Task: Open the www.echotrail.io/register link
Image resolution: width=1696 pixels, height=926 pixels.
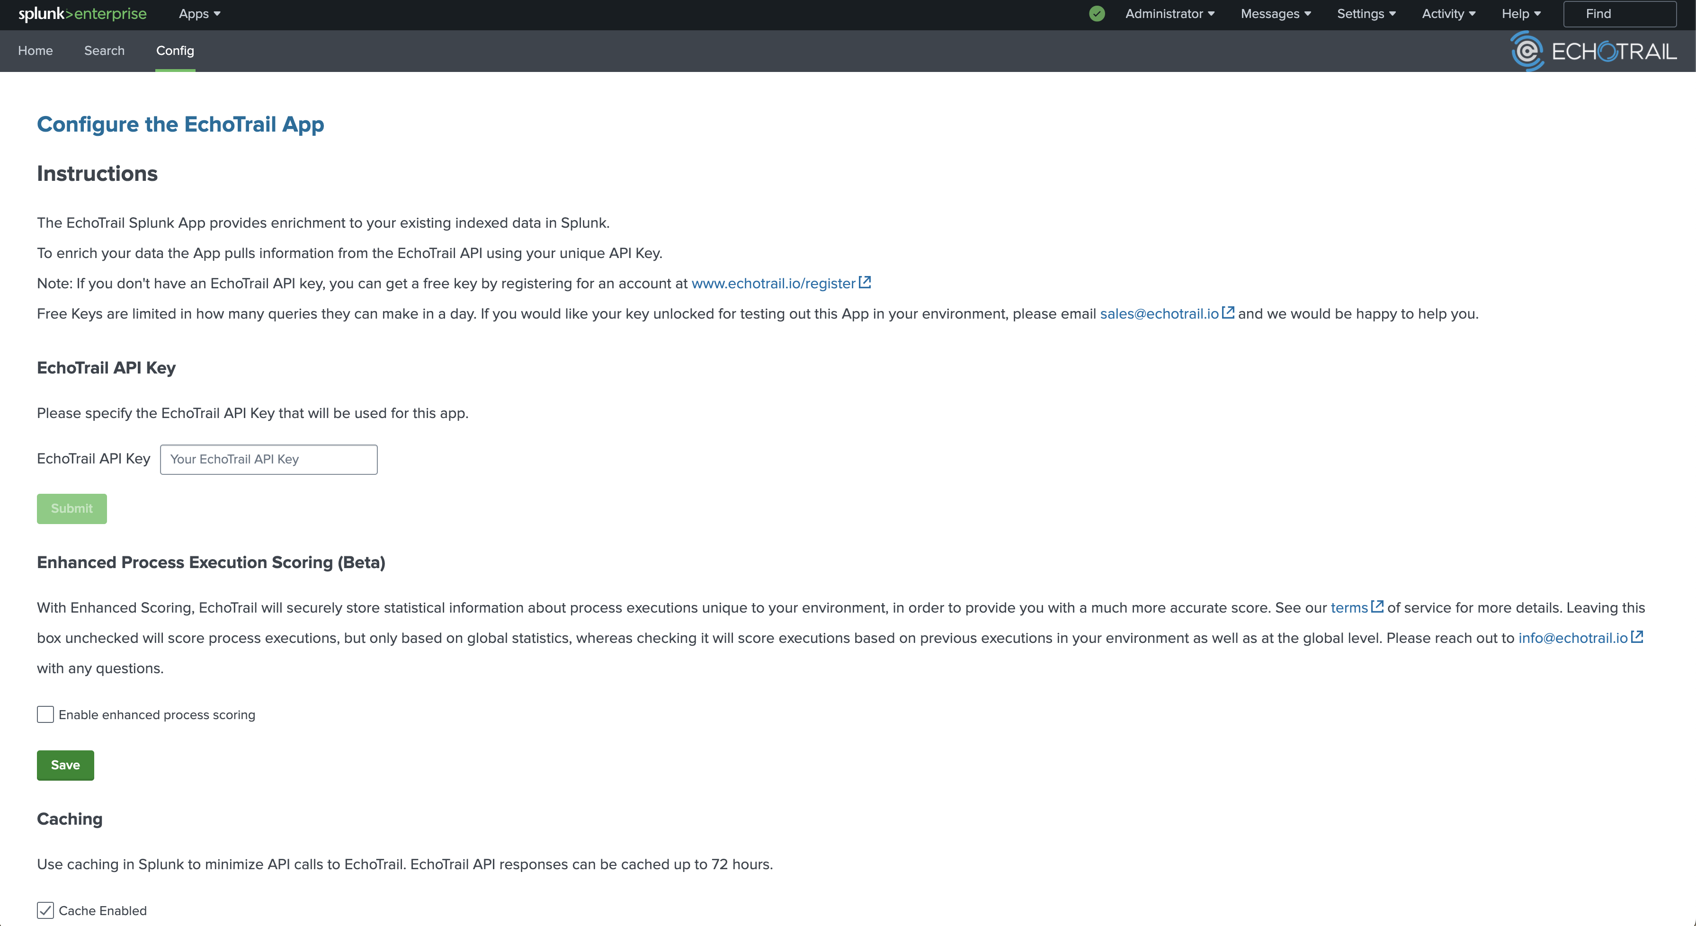Action: (x=773, y=284)
